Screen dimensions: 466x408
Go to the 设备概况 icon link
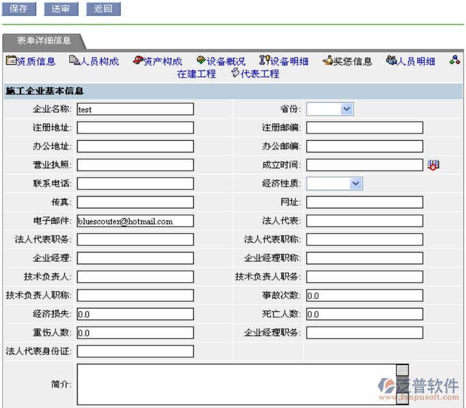pos(201,61)
